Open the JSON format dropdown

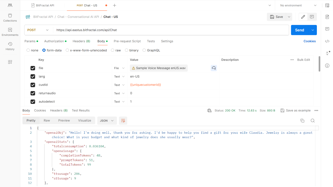[x=107, y=121]
